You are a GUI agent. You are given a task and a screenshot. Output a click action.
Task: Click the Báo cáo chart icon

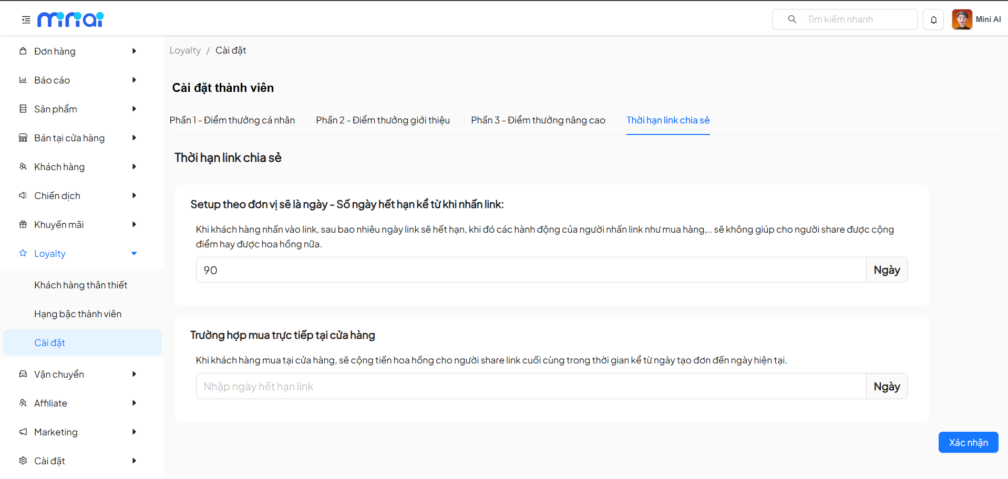23,80
